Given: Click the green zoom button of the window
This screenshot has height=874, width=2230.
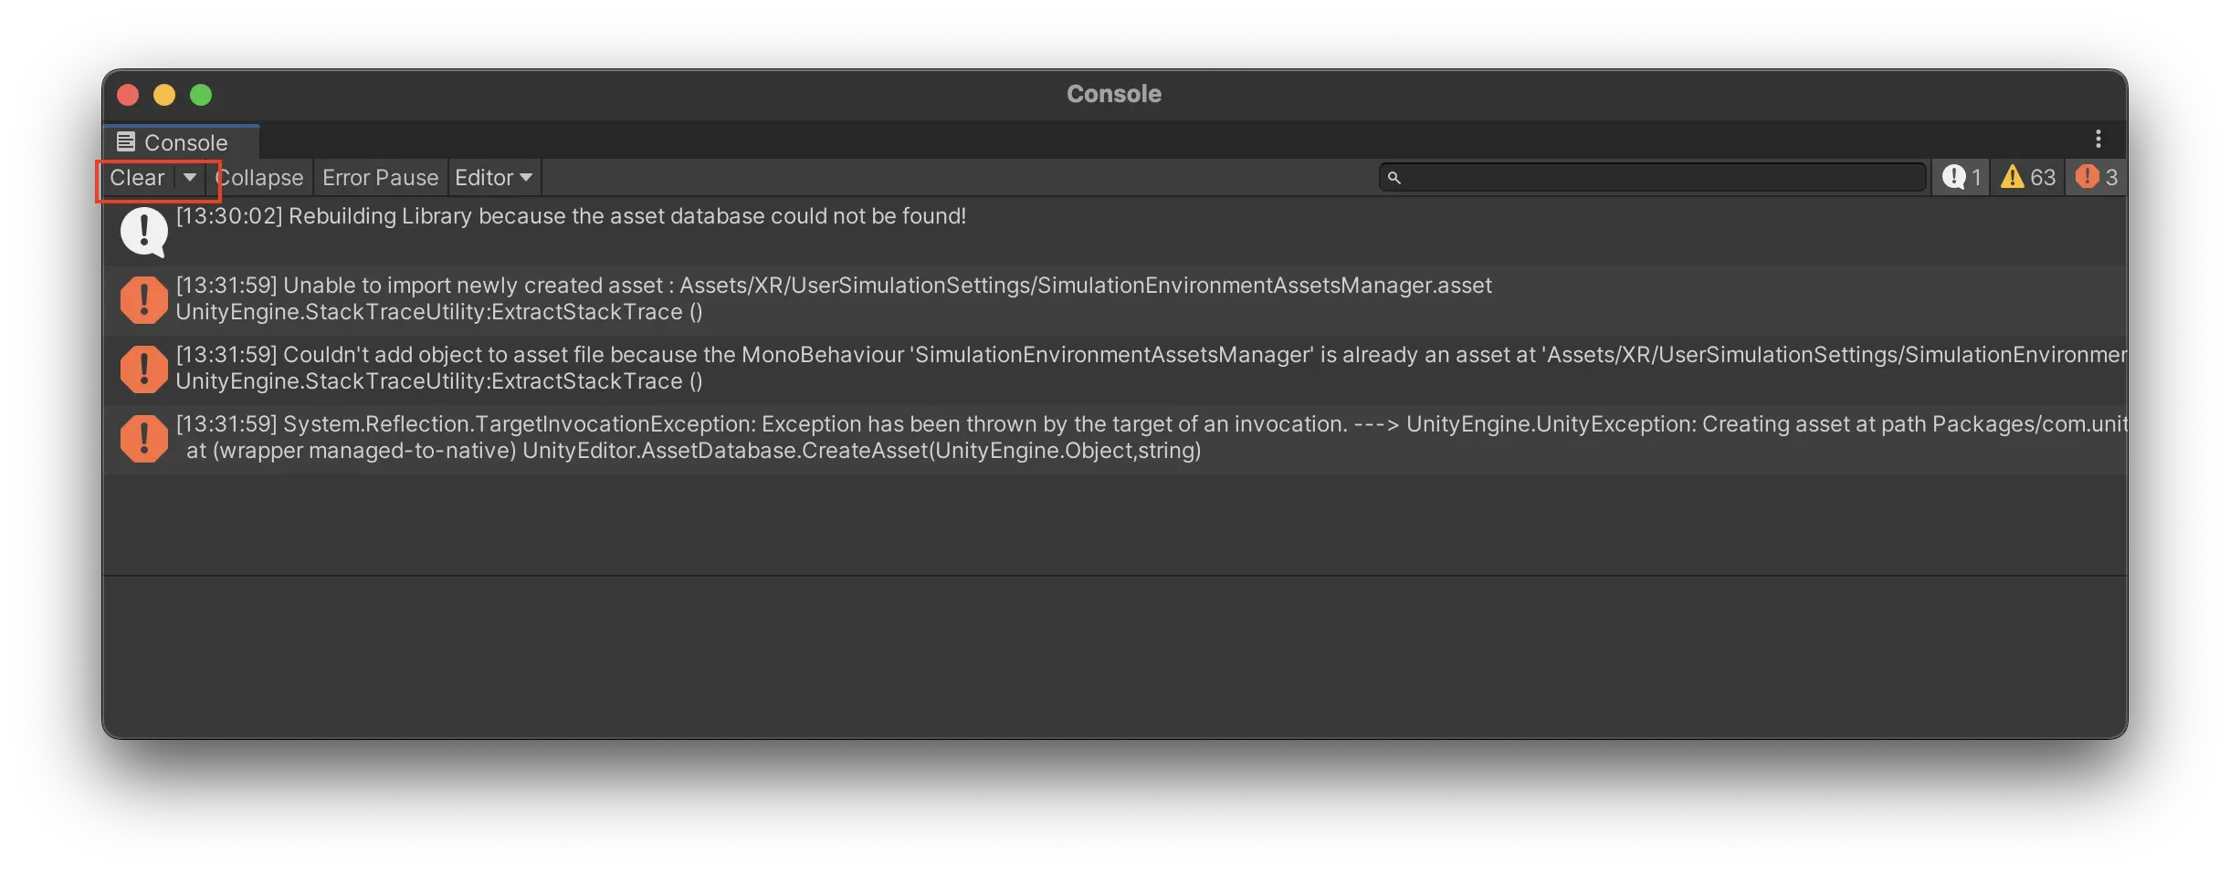Looking at the screenshot, I should (x=201, y=94).
